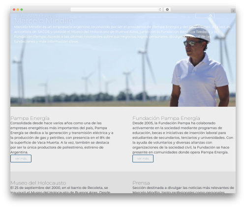
Task: Open the Prensa nav item
Action: pyautogui.click(x=185, y=17)
